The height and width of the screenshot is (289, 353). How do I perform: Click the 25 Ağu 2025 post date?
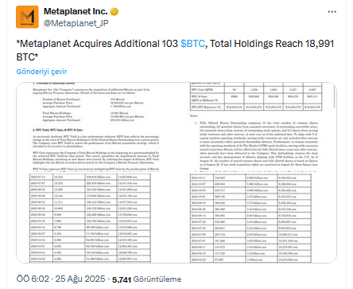80,279
